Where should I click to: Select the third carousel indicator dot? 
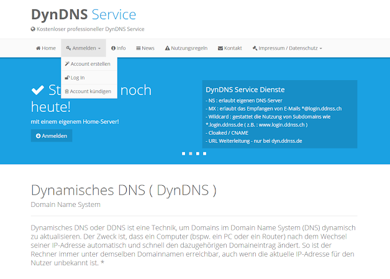click(197, 153)
